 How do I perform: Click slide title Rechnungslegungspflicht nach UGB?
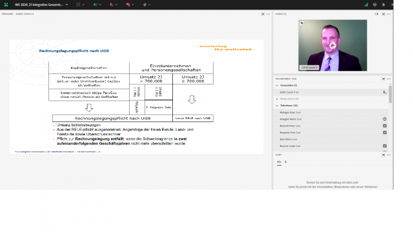click(x=74, y=51)
